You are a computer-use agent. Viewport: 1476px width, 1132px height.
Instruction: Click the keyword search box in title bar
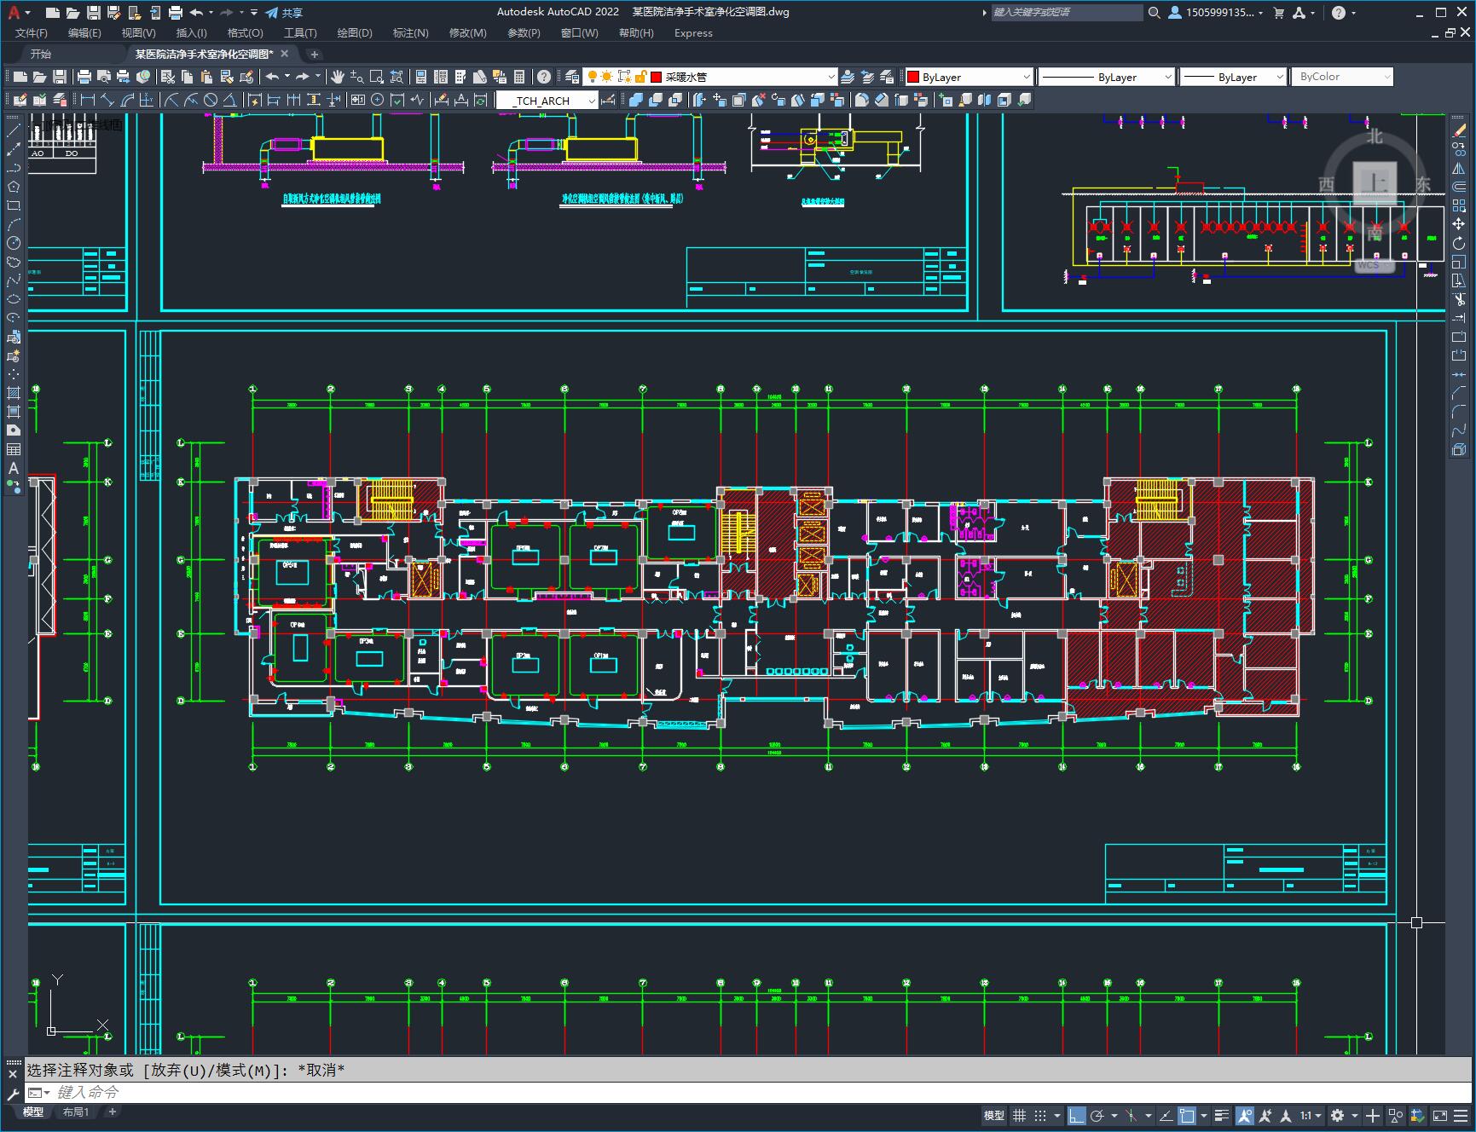click(x=1066, y=13)
